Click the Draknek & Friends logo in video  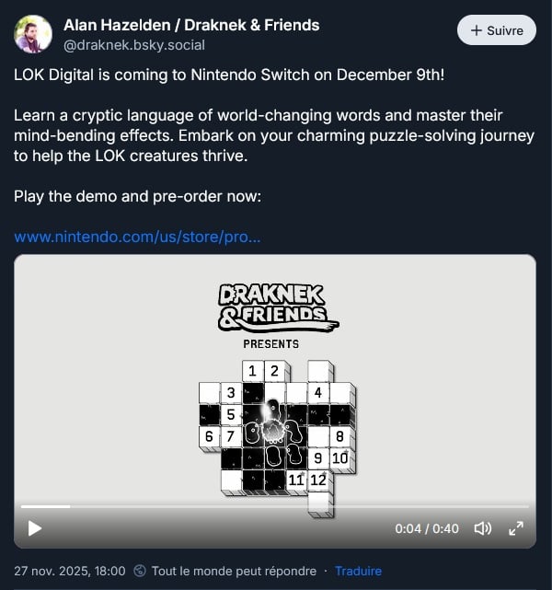[x=278, y=307]
